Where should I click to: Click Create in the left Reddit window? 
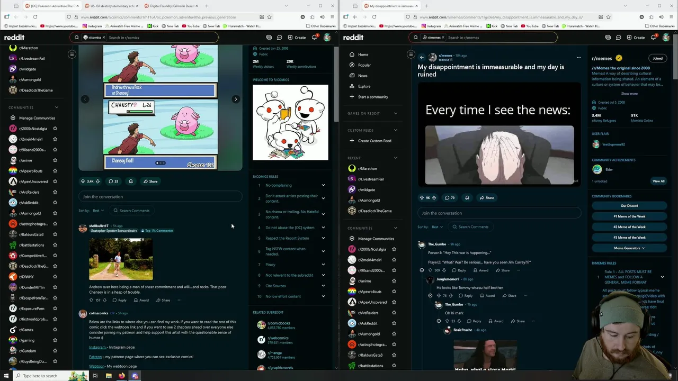coord(297,38)
